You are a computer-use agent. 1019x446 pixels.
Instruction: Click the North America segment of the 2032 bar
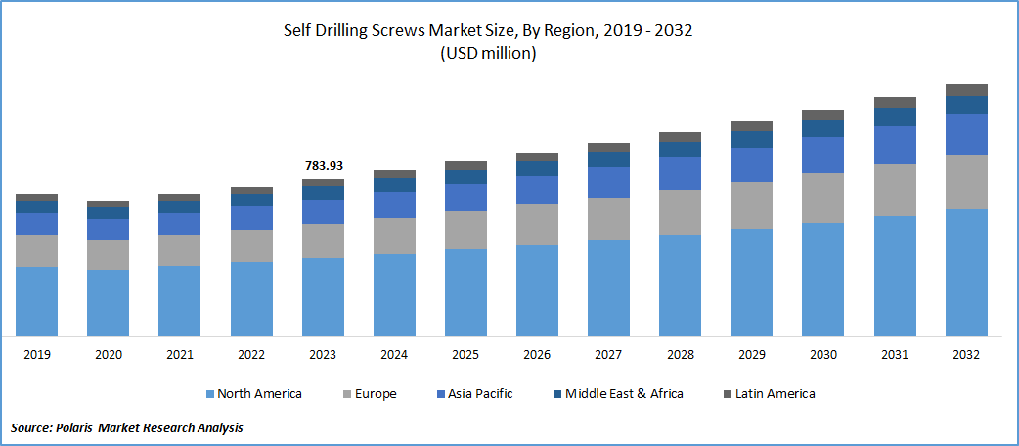[x=966, y=272]
